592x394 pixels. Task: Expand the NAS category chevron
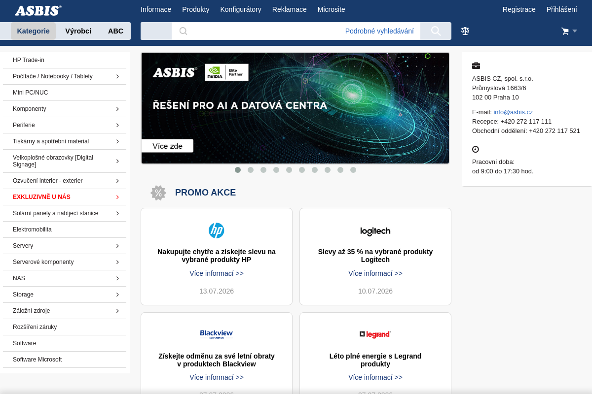117,278
